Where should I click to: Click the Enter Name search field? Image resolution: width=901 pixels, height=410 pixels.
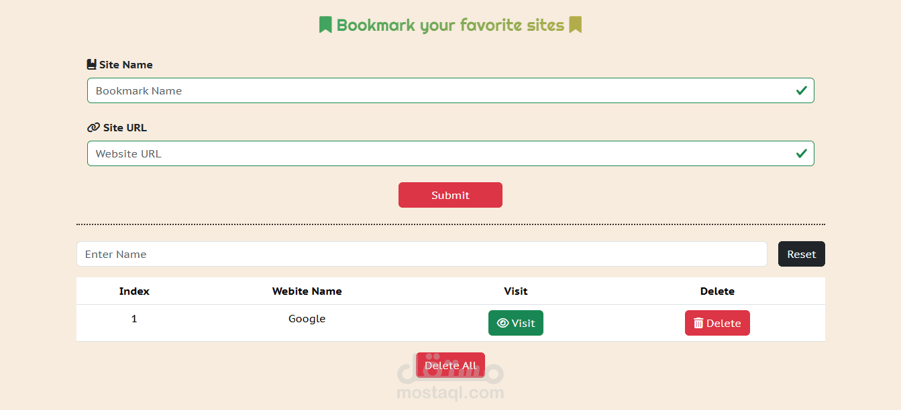pos(421,254)
